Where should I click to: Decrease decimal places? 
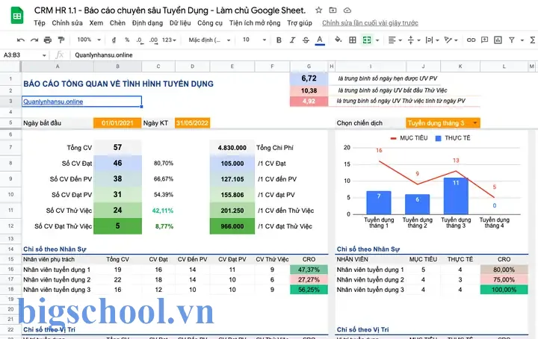pyautogui.click(x=139, y=40)
